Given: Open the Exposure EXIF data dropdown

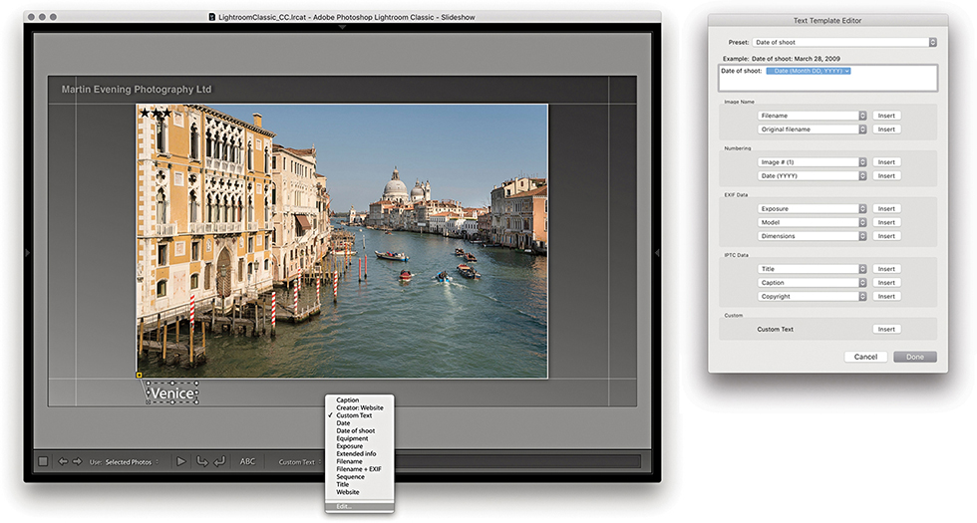Looking at the screenshot, I should tap(813, 209).
